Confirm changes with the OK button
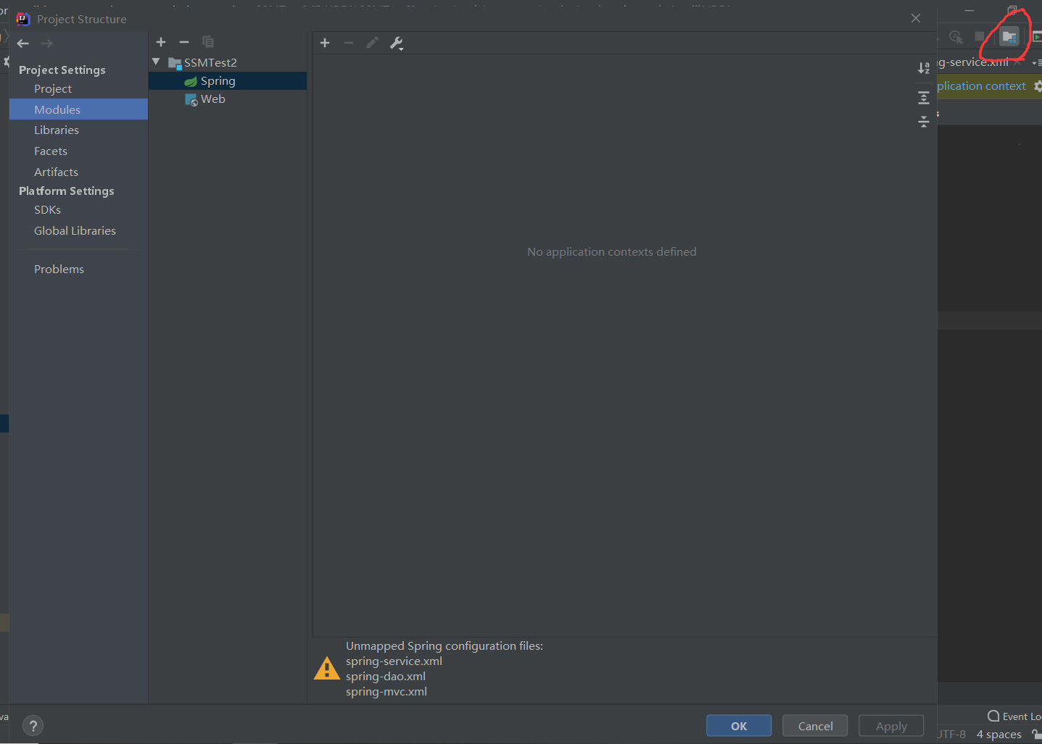Image resolution: width=1042 pixels, height=744 pixels. (x=739, y=726)
